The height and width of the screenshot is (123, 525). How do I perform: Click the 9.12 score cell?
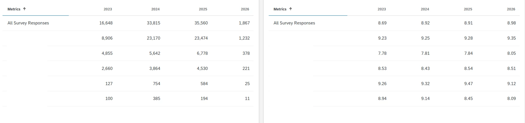coord(511,84)
